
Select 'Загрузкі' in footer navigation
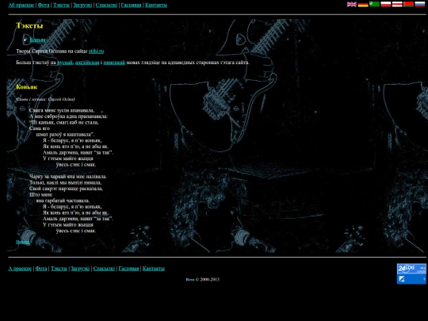[x=80, y=269]
